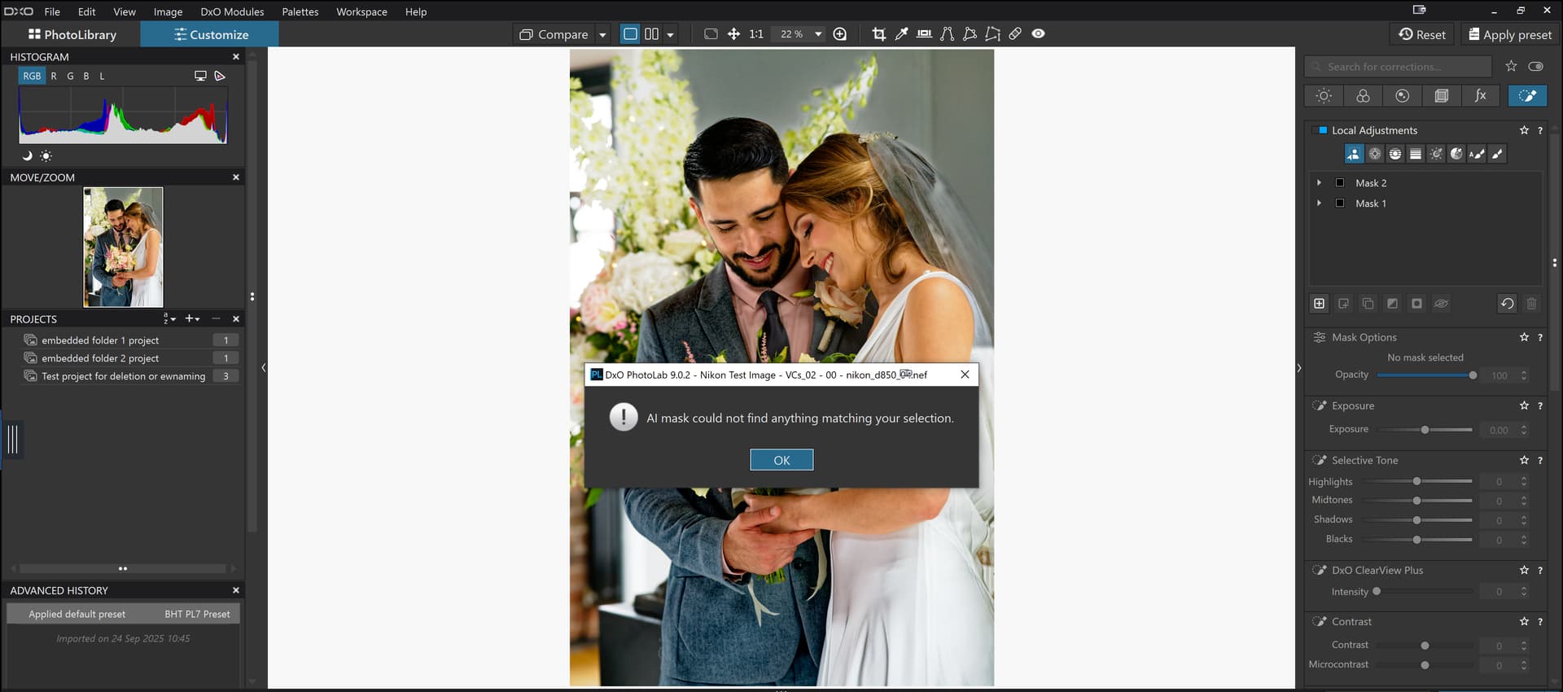Select the Crop tool in toolbar
Viewport: 1563px width, 692px height.
[x=878, y=34]
